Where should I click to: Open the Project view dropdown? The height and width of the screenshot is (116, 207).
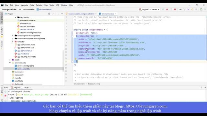[10, 14]
